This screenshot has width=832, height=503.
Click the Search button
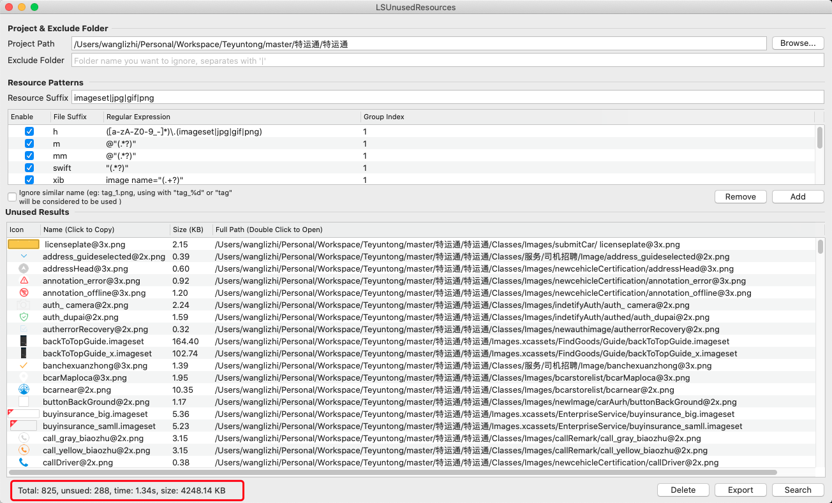798,490
